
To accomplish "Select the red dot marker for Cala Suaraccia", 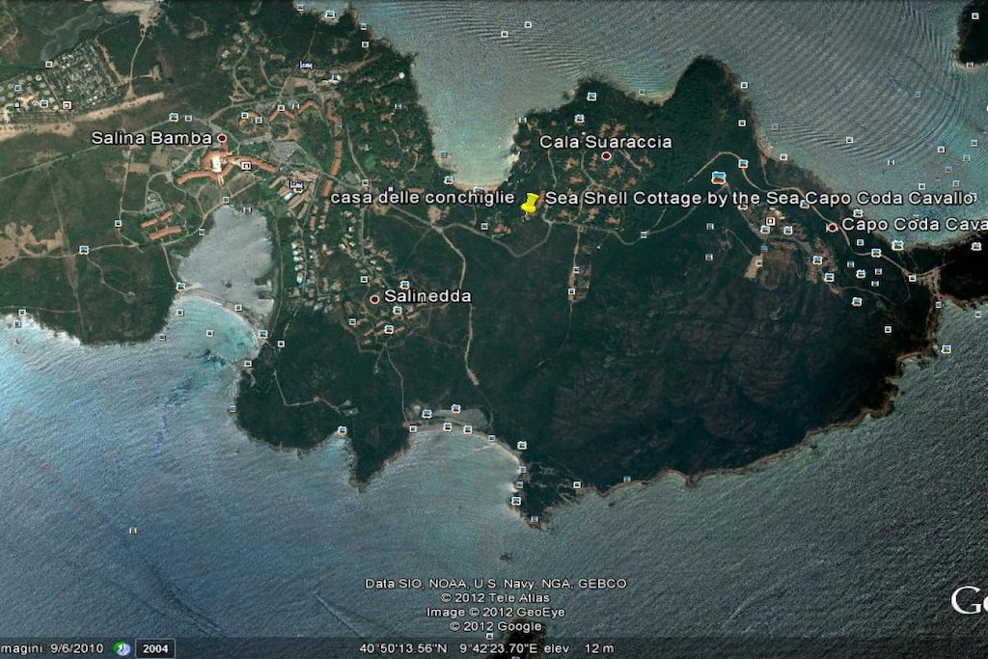I will click(606, 155).
